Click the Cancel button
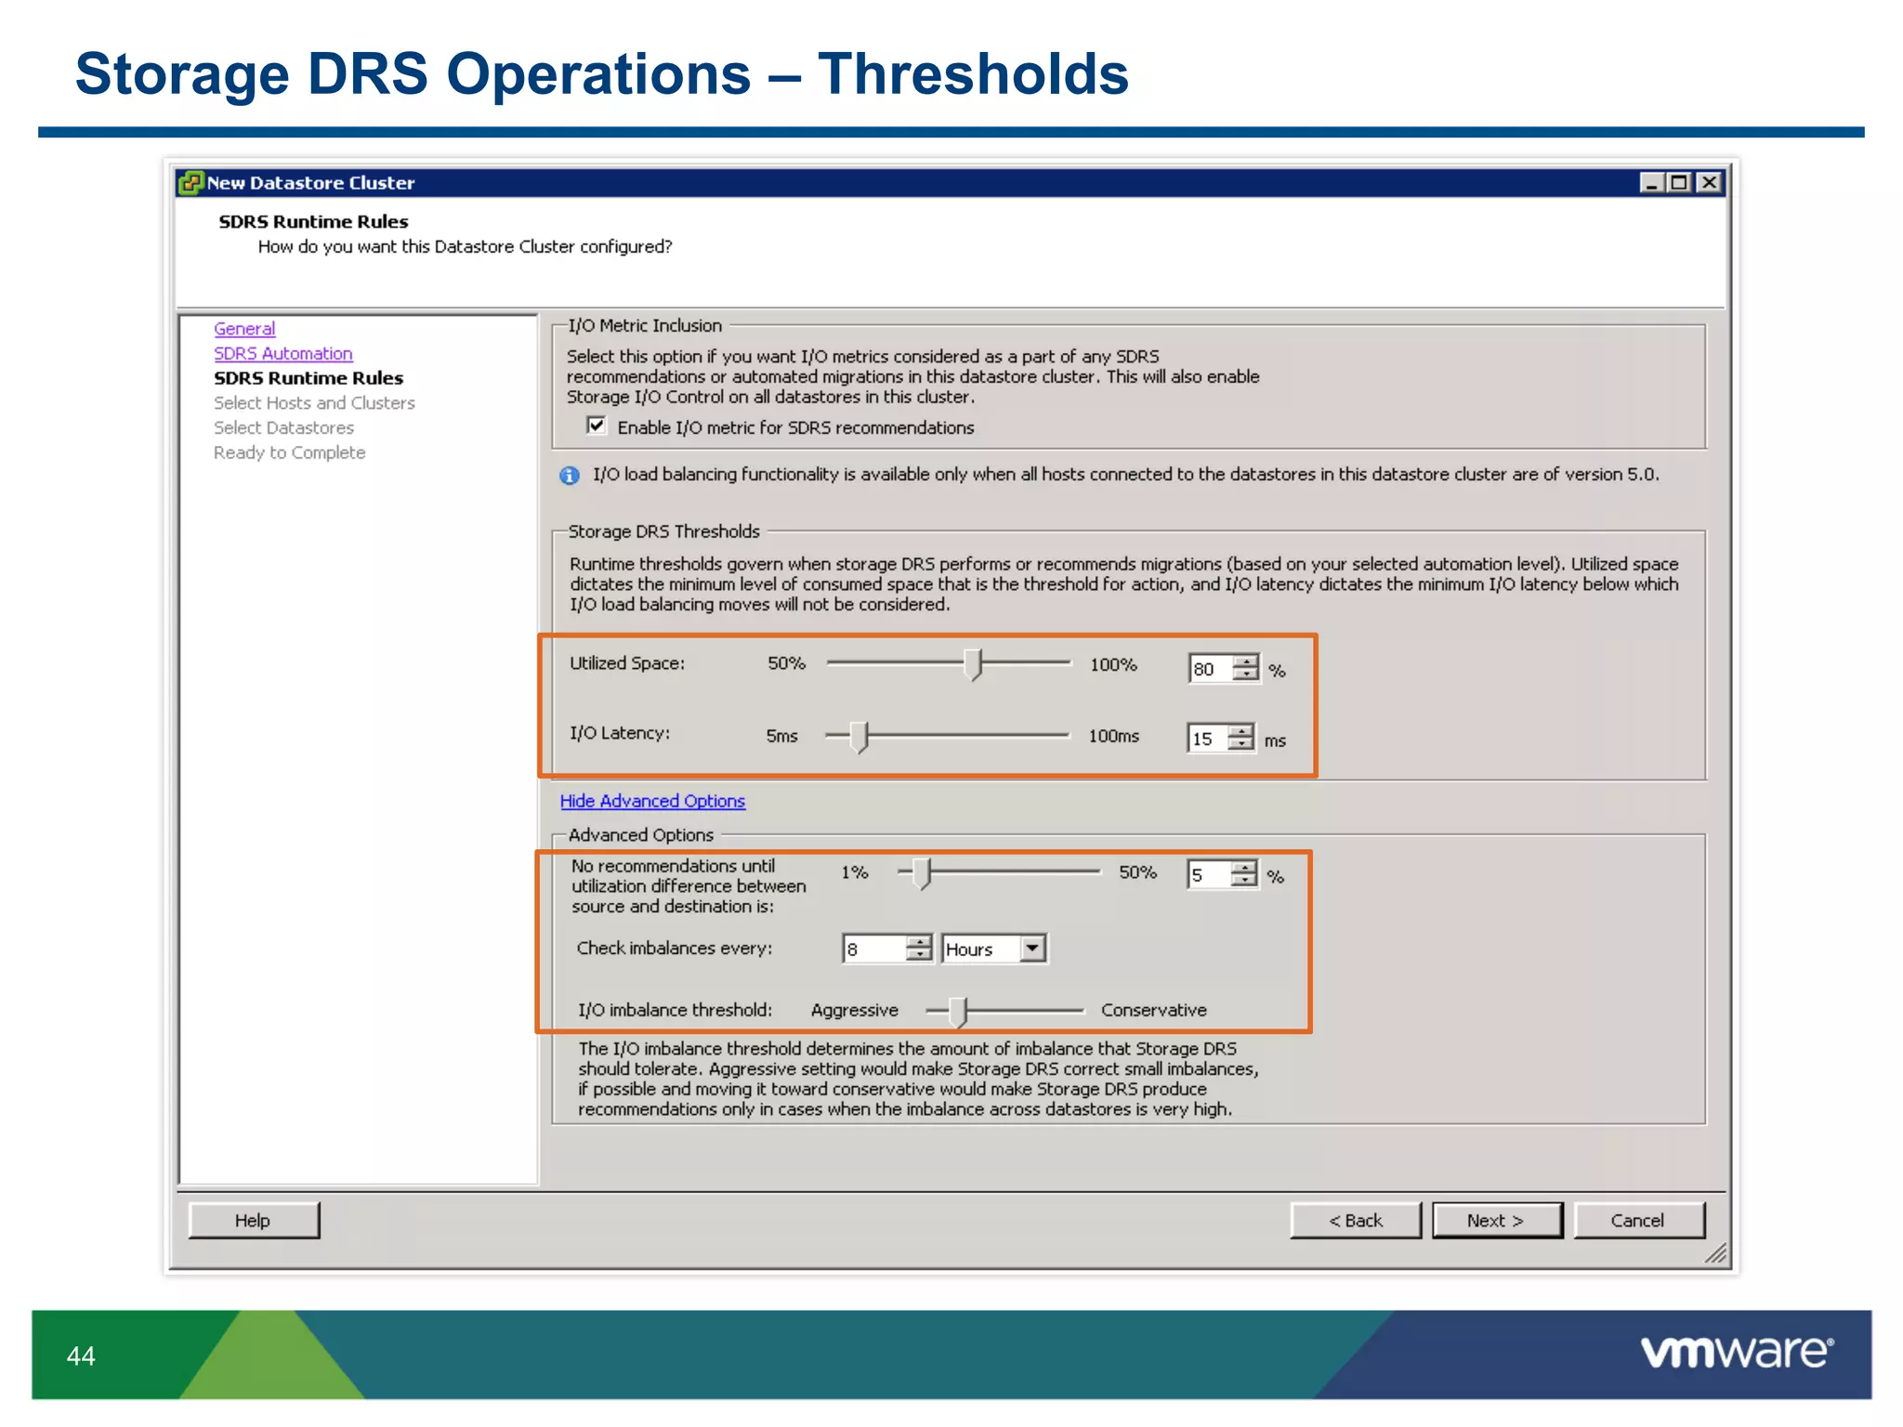The image size is (1903, 1427). 1638,1220
